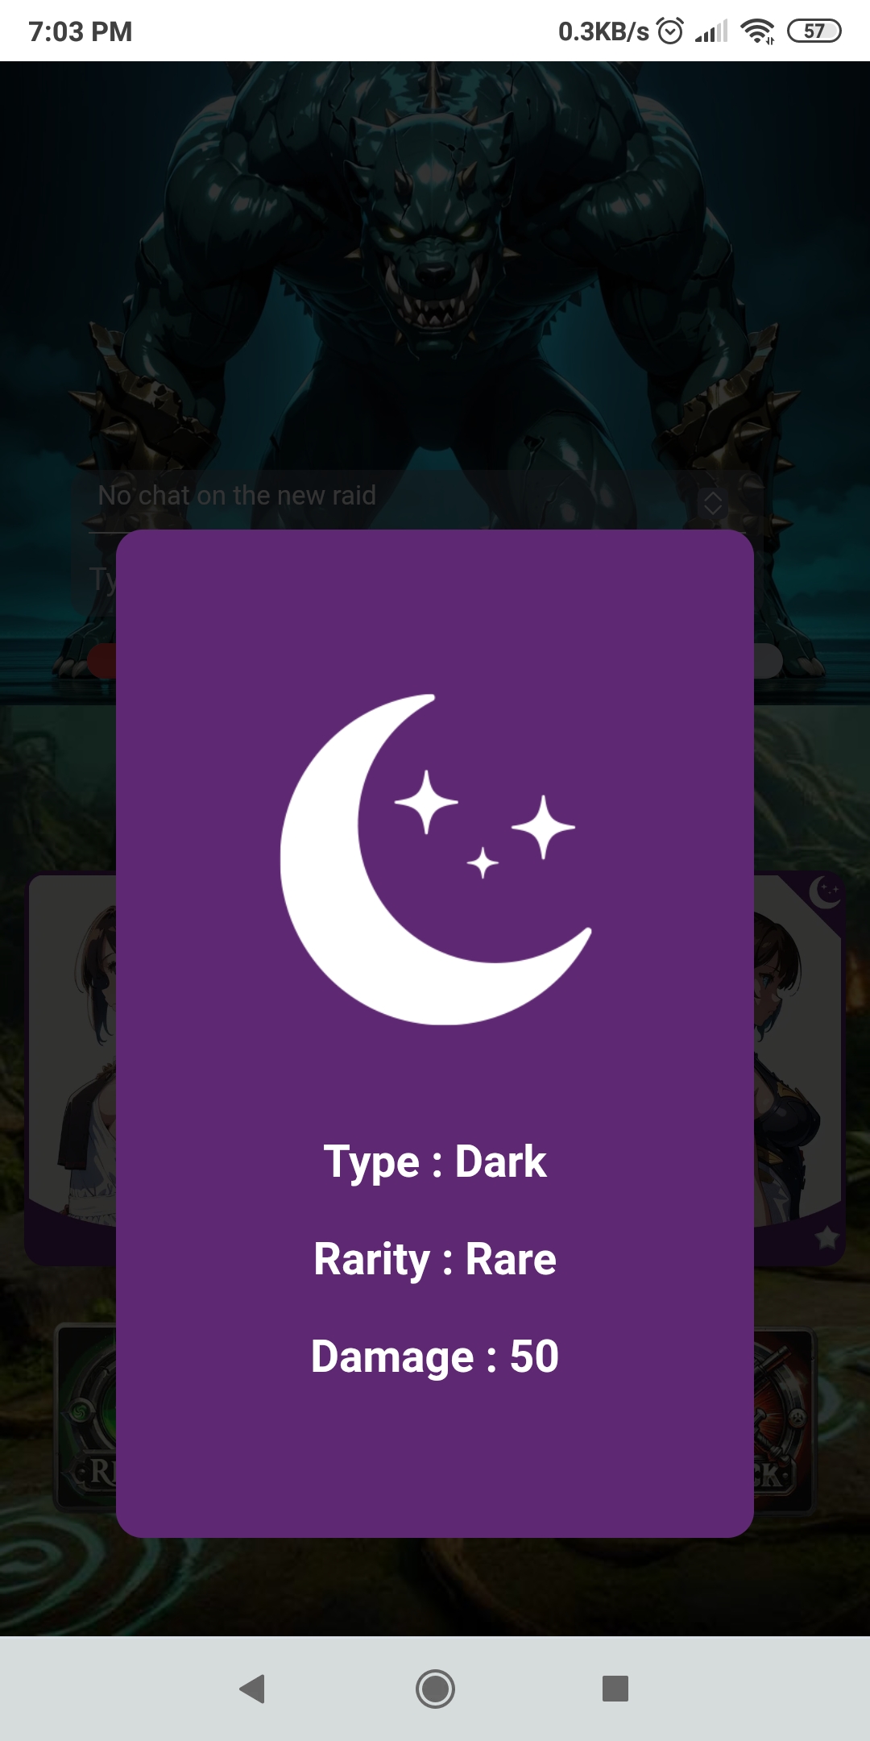Screen dimensions: 870x1741
Task: Expand the raid chat with chevron arrows
Action: click(713, 502)
